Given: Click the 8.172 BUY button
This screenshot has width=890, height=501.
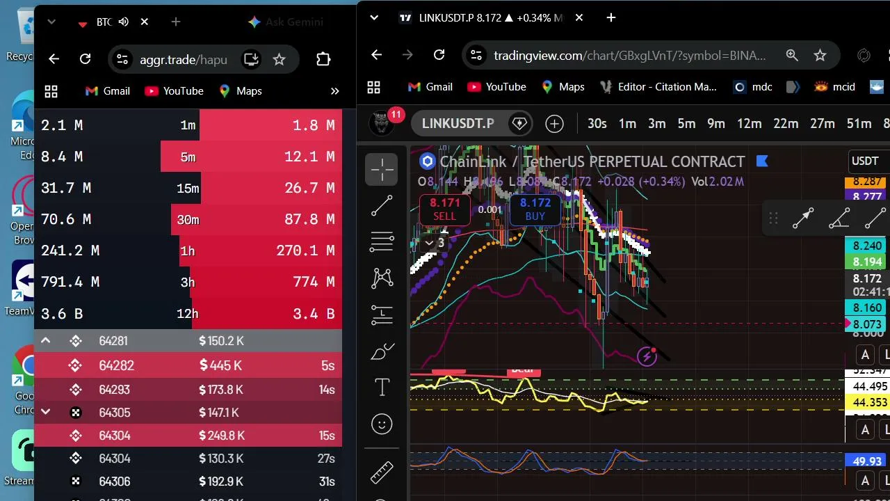Looking at the screenshot, I should [535, 209].
